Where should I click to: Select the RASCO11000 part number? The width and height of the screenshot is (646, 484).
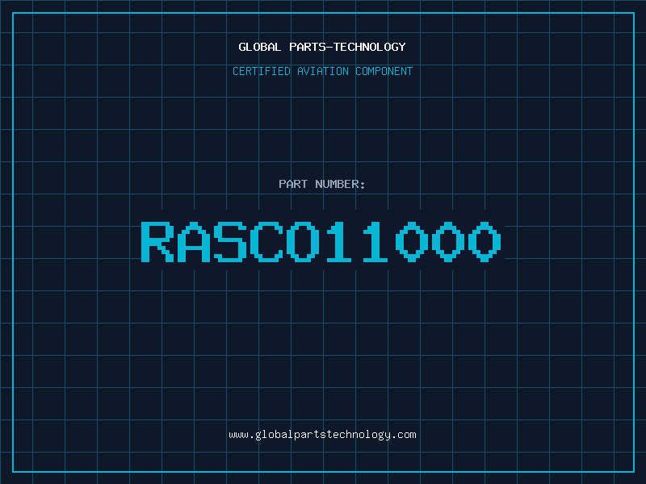click(321, 242)
